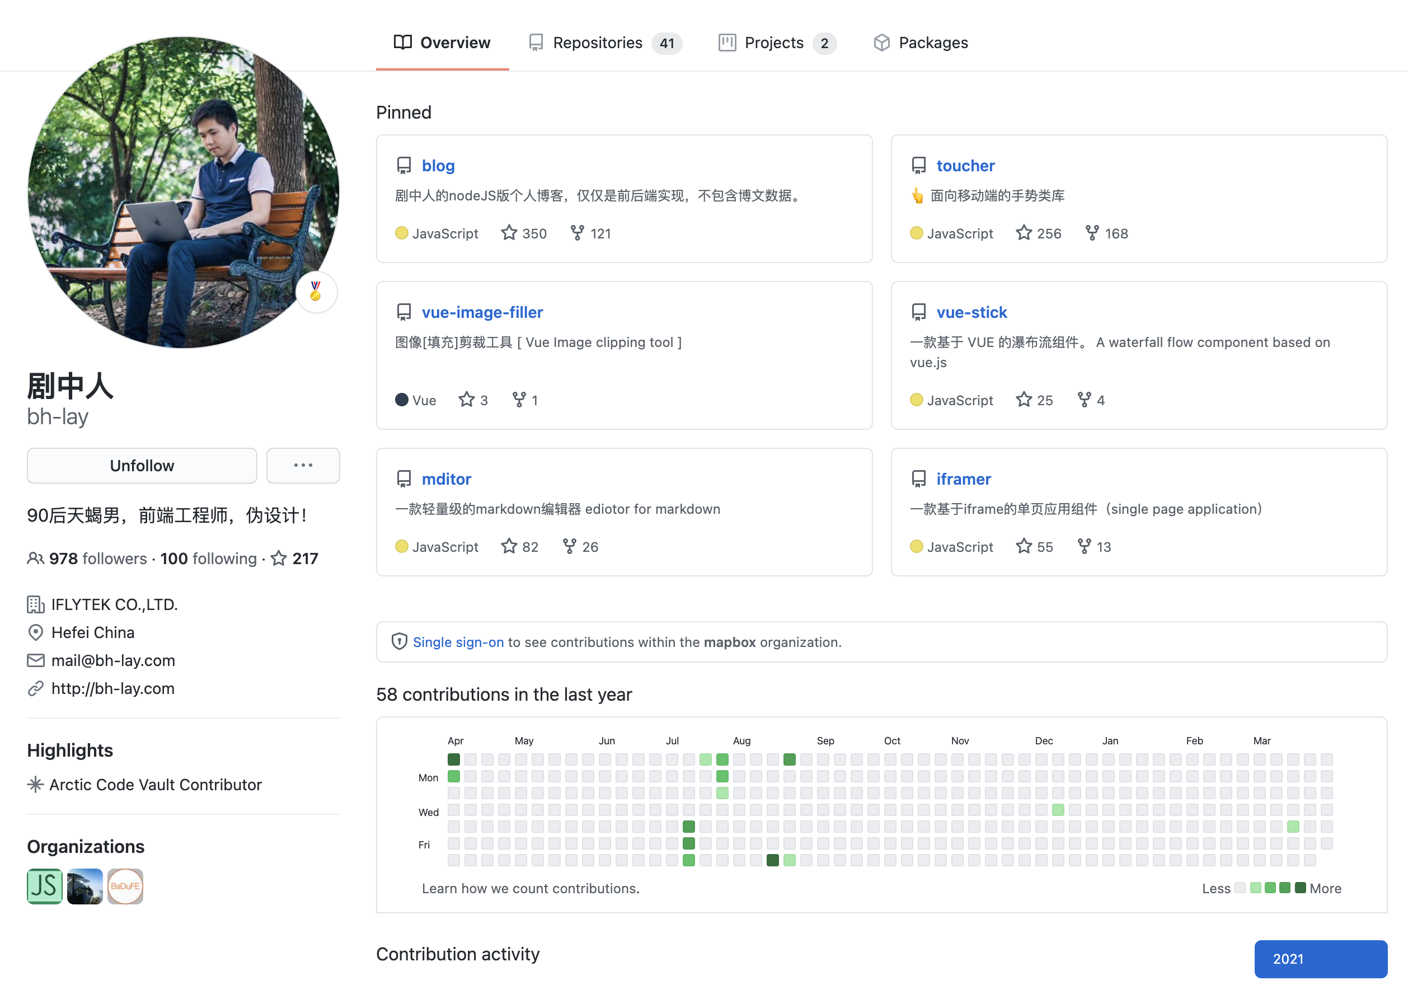Open the 217 starred repositories link

[x=294, y=558]
